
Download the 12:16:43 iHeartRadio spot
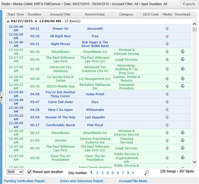click(183, 52)
